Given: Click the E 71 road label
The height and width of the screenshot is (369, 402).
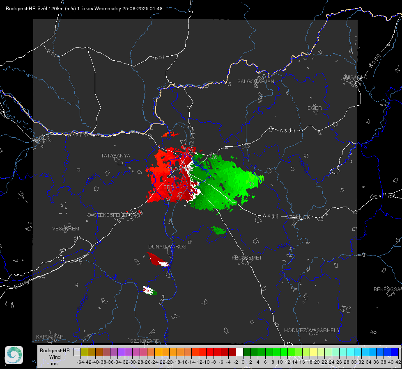Looking at the screenshot, I should point(22,284).
